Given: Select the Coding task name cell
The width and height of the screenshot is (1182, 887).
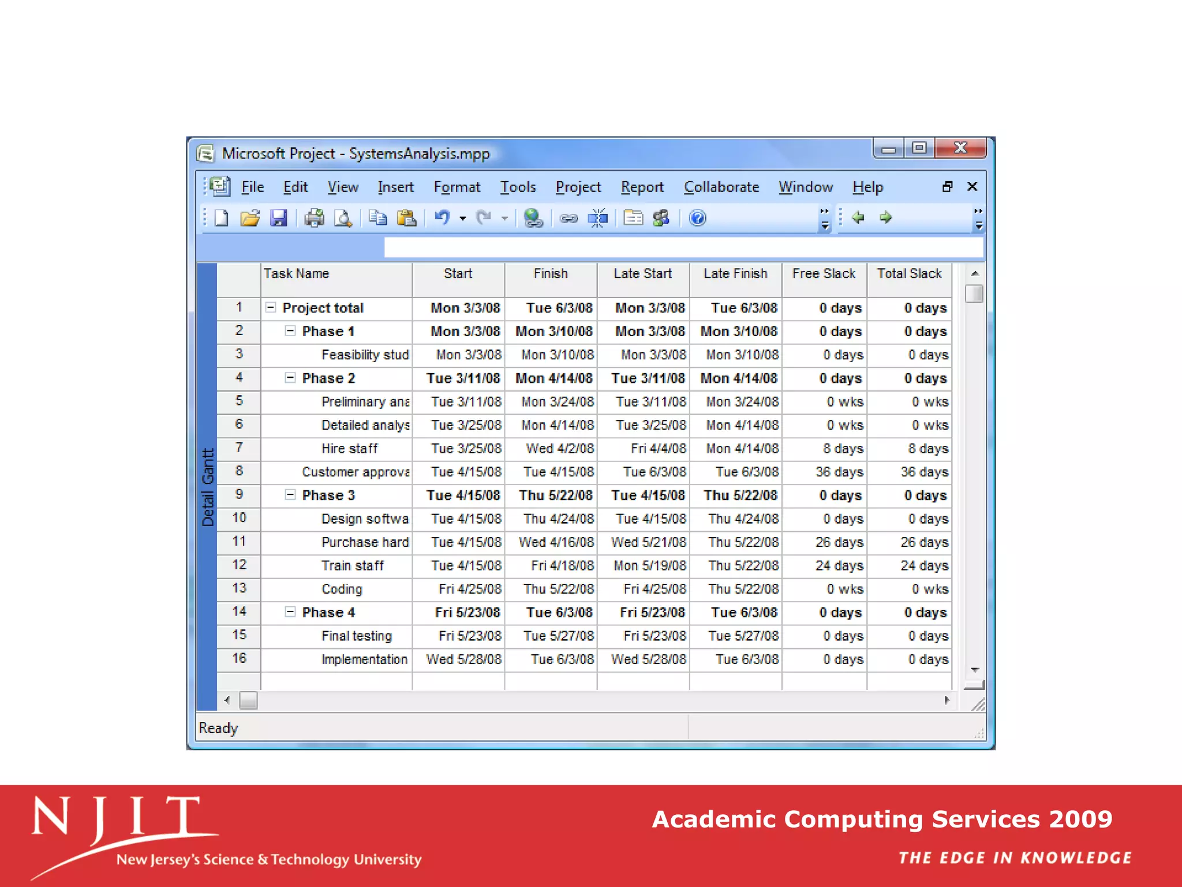Looking at the screenshot, I should [x=336, y=588].
